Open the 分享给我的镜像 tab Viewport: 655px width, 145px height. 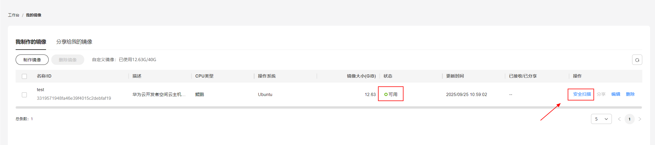[74, 42]
